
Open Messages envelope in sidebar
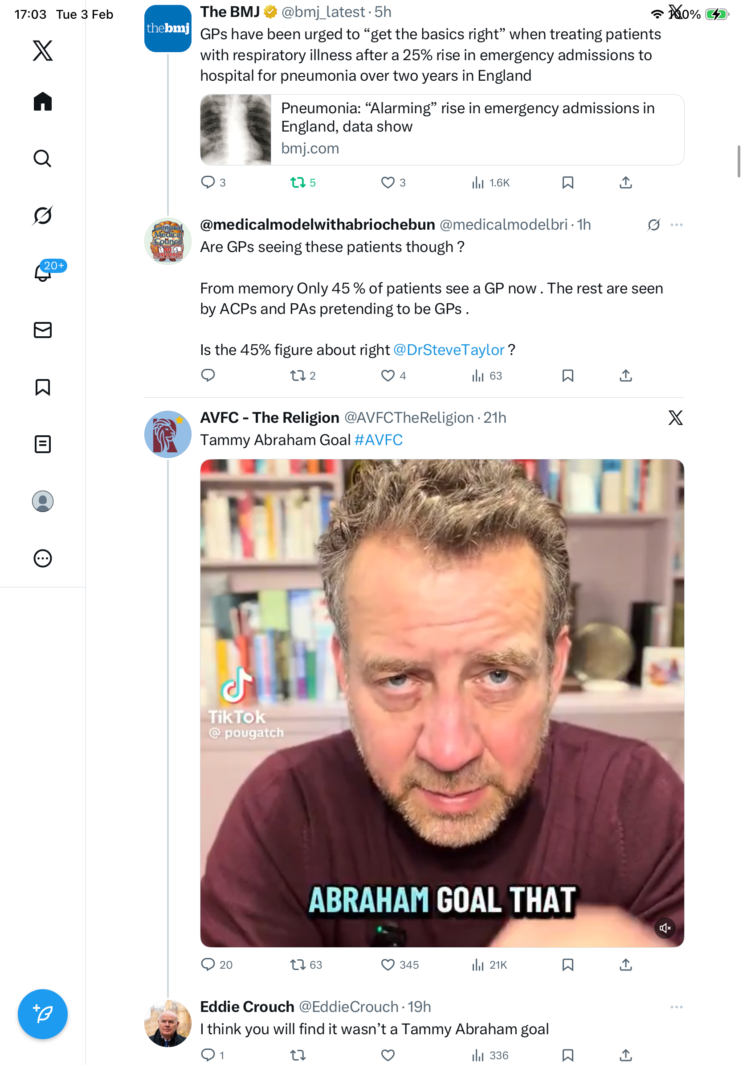43,330
